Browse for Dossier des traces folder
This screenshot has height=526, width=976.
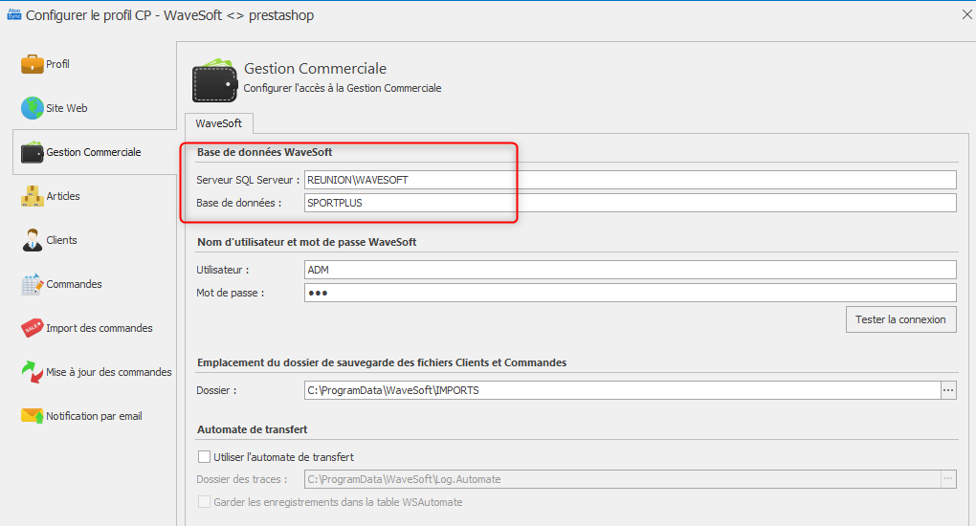click(948, 479)
